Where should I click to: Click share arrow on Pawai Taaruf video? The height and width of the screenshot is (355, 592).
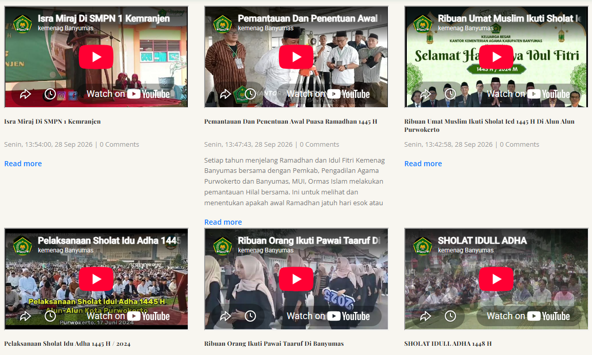click(225, 315)
